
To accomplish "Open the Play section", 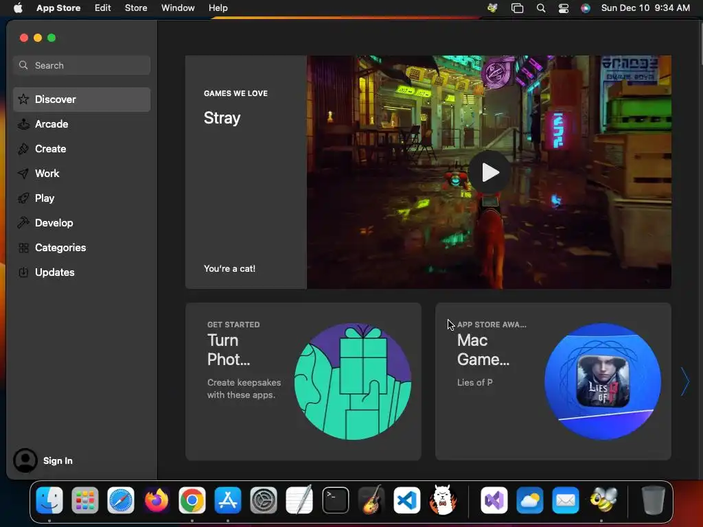I will coord(82,198).
